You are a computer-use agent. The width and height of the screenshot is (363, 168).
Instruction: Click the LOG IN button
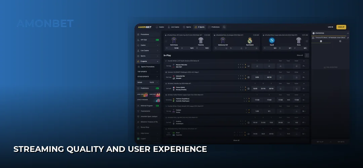[x=330, y=27]
